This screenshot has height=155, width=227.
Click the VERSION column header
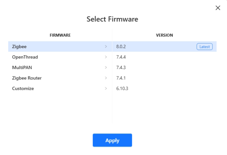pos(164,35)
